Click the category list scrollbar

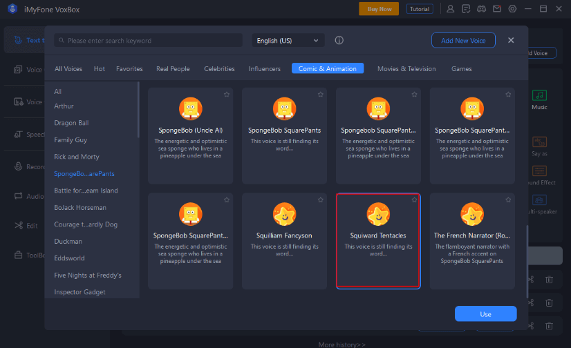(x=138, y=110)
